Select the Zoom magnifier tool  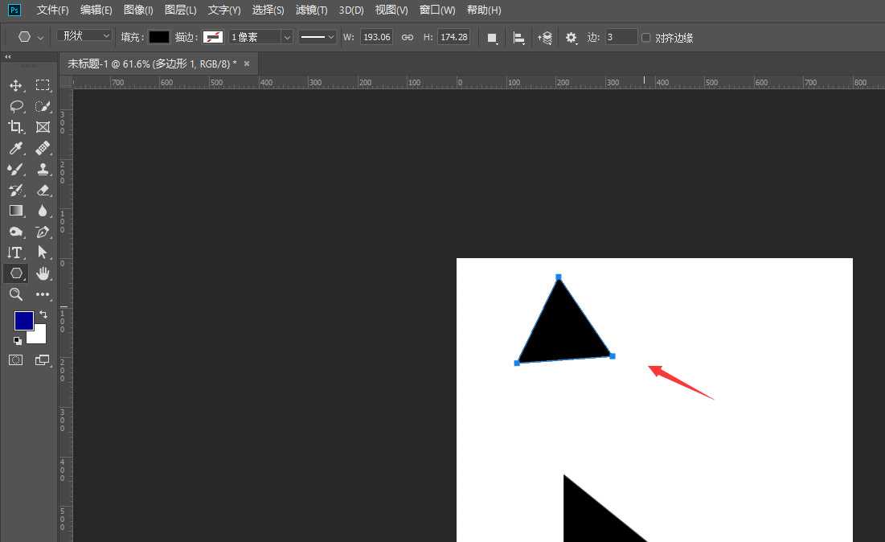(15, 294)
